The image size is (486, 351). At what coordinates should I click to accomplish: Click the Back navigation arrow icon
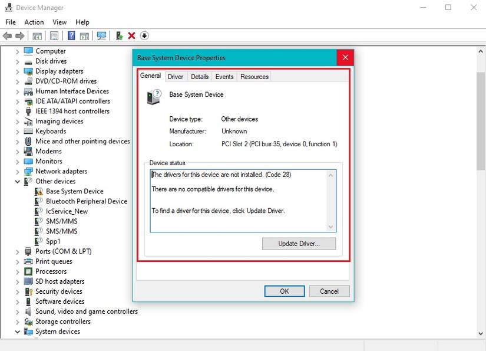(7, 35)
